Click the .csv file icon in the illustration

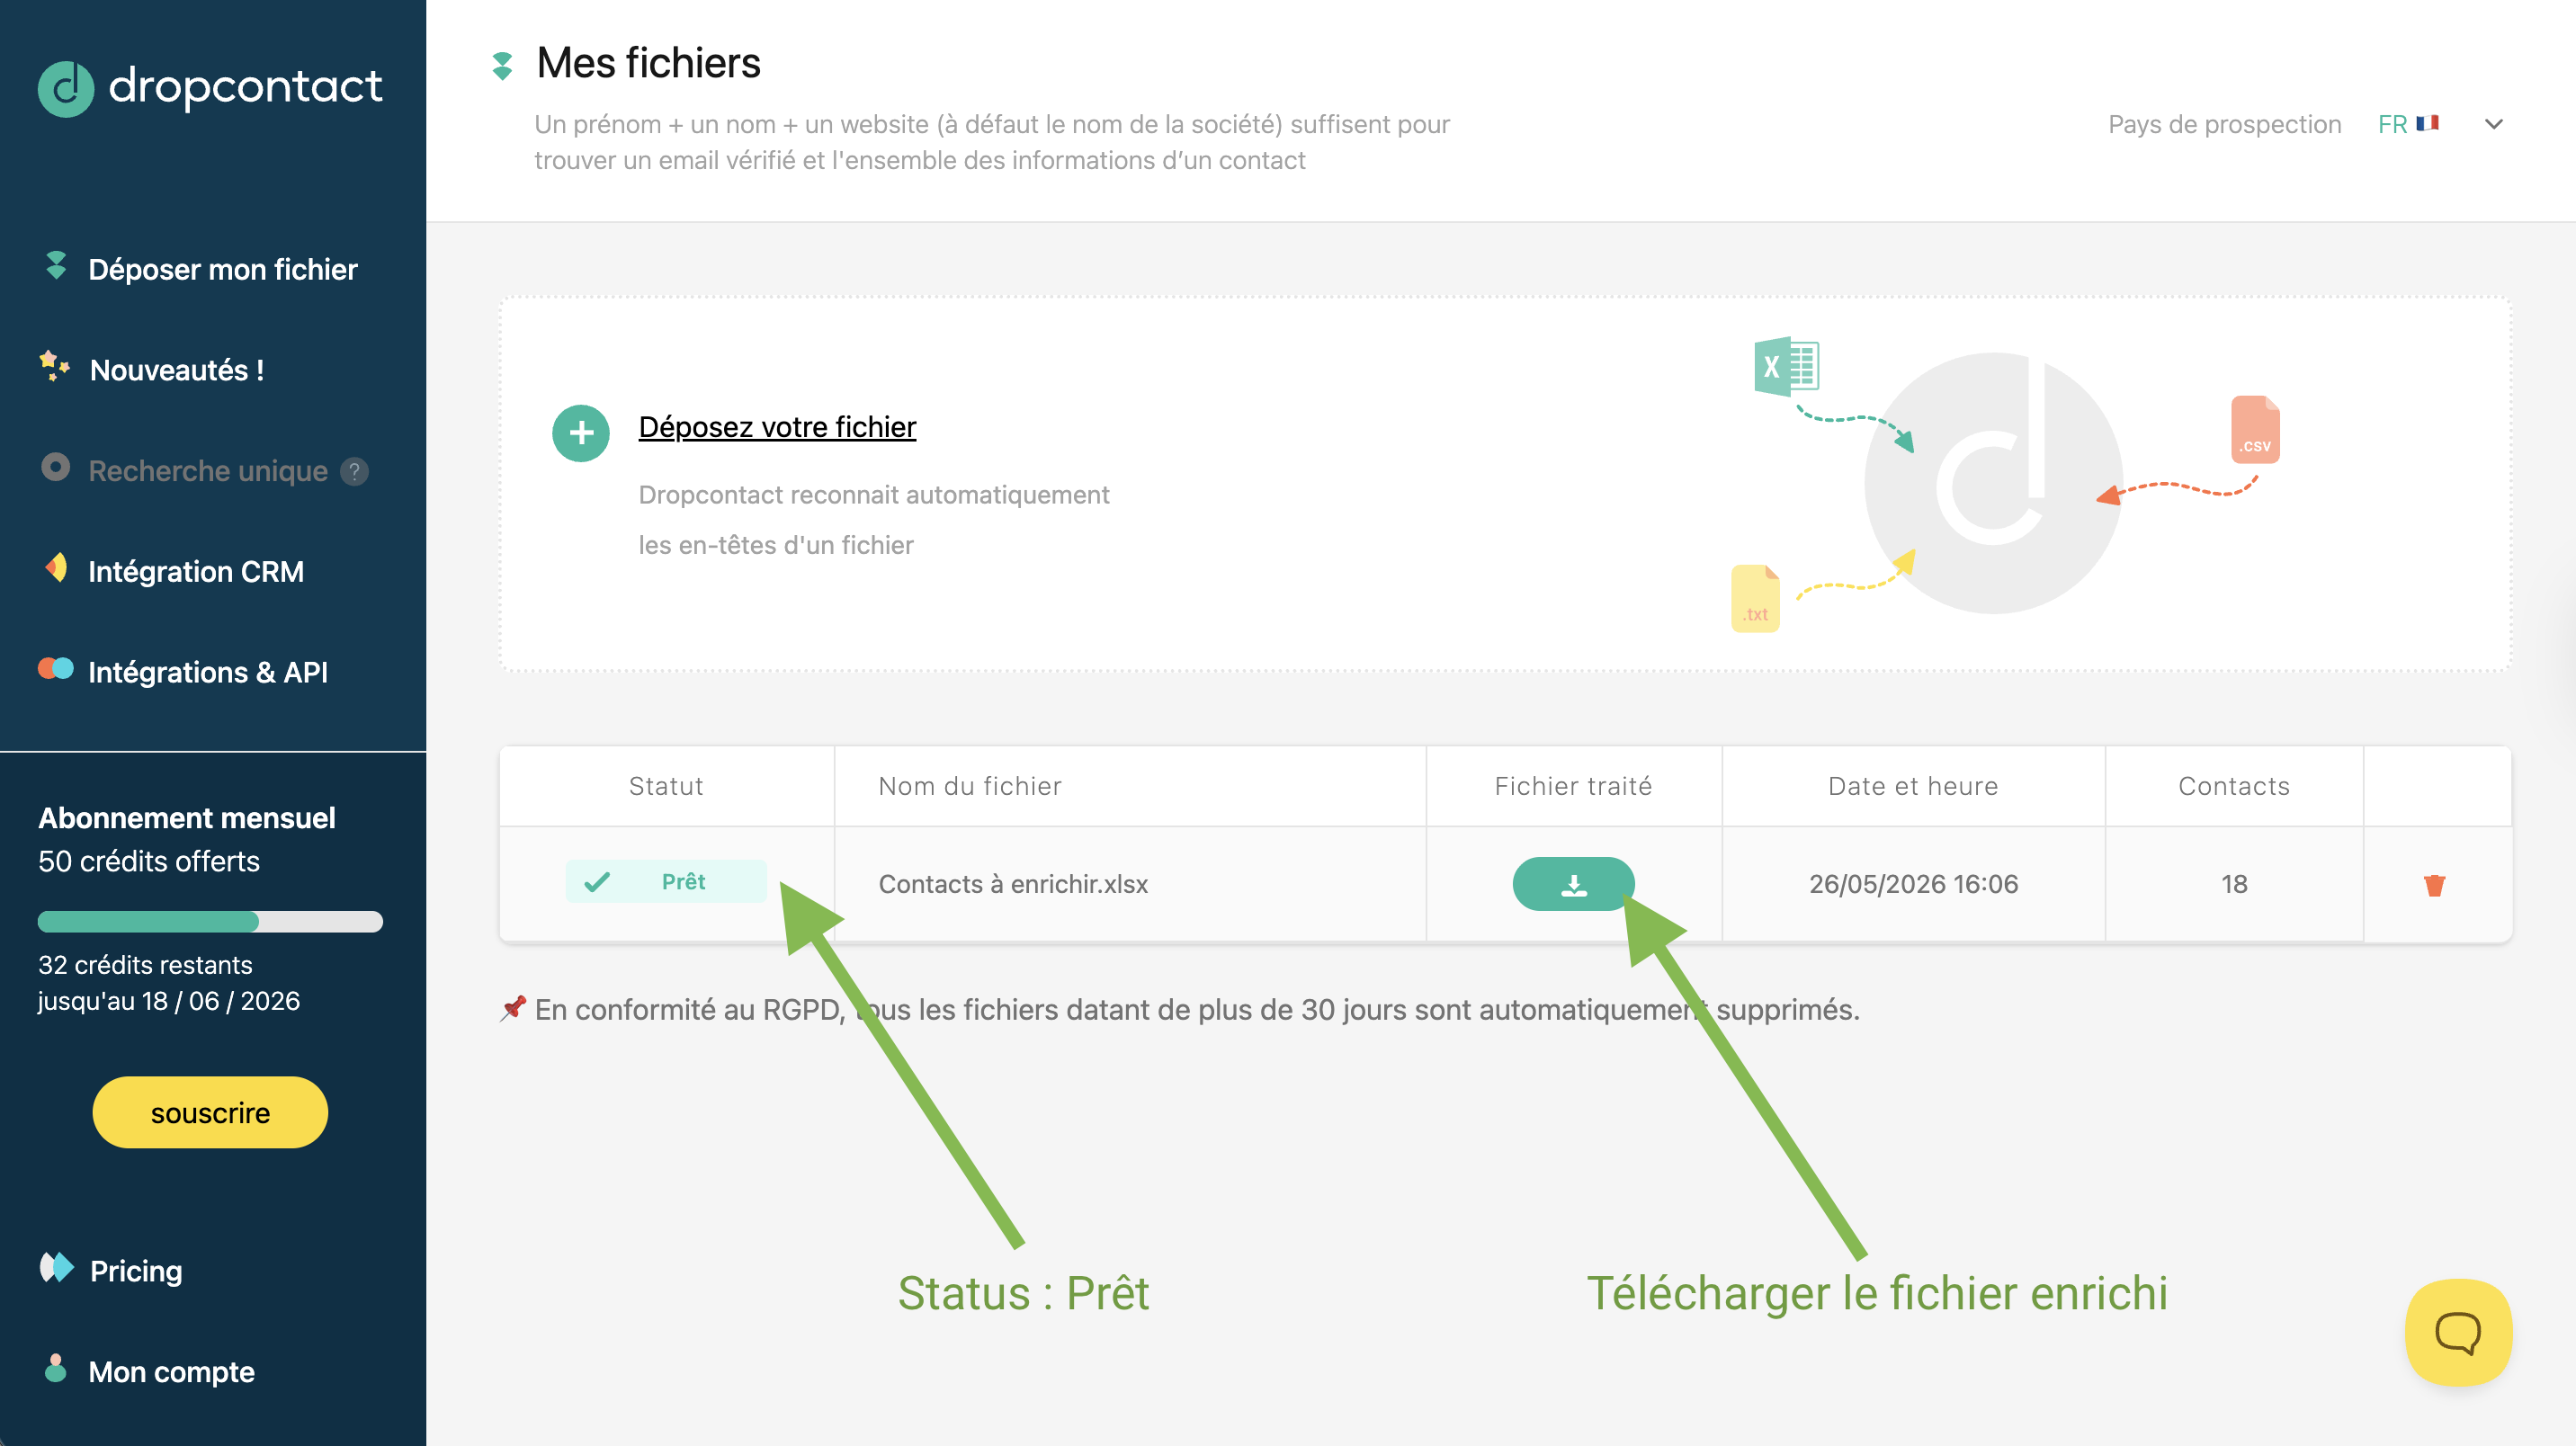coord(2255,430)
